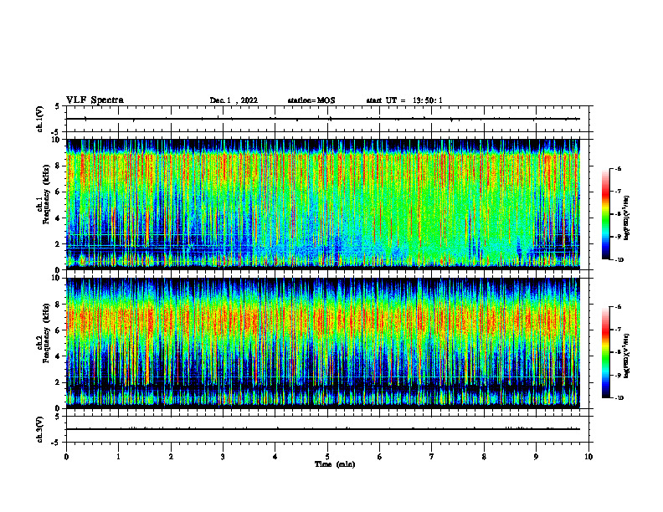Click the ch.1 voltage waveform trace
663x512 pixels.
tap(322, 119)
